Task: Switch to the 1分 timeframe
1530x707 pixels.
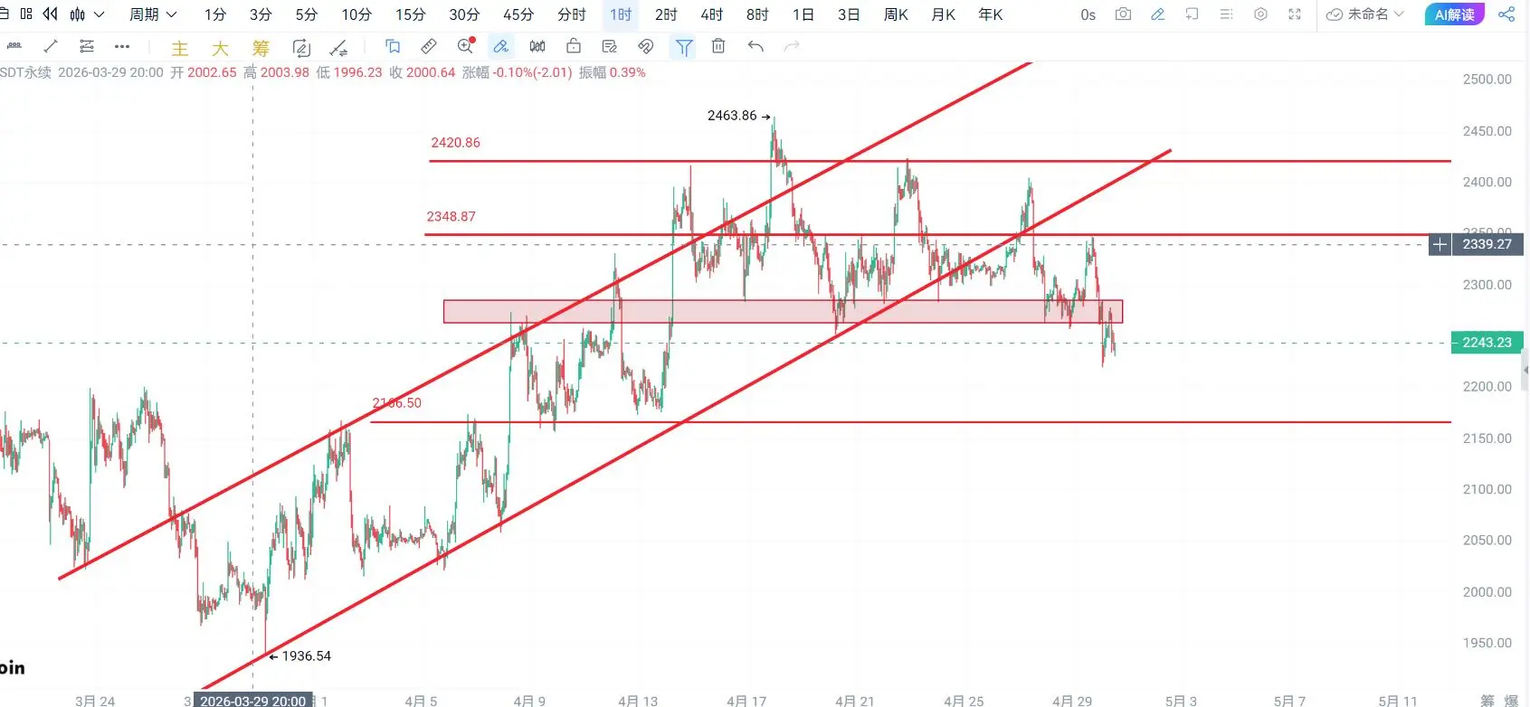Action: pos(215,14)
